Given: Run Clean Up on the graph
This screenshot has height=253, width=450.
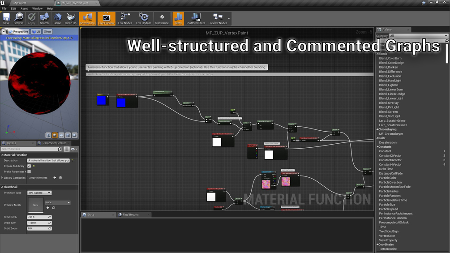Looking at the screenshot, I should [x=71, y=19].
